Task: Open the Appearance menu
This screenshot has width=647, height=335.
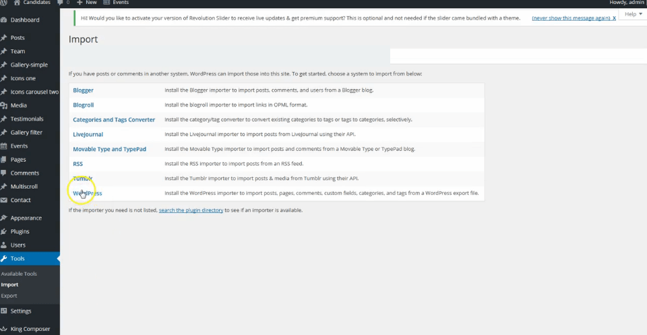Action: pos(26,218)
